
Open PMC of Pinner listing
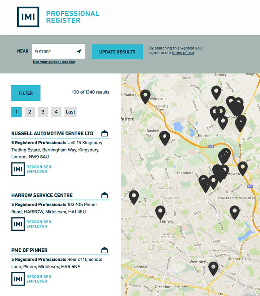click(x=29, y=250)
